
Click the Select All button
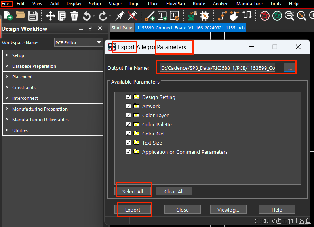133,191
